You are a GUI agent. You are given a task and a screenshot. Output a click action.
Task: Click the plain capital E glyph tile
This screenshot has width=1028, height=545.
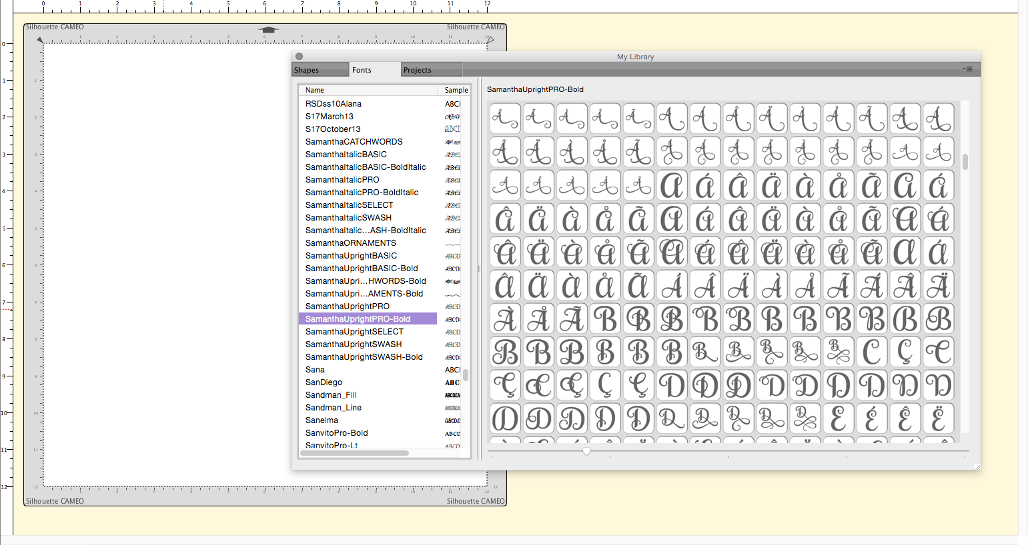[x=839, y=418]
